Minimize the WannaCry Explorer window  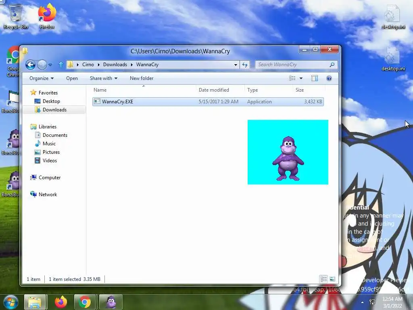tap(305, 49)
